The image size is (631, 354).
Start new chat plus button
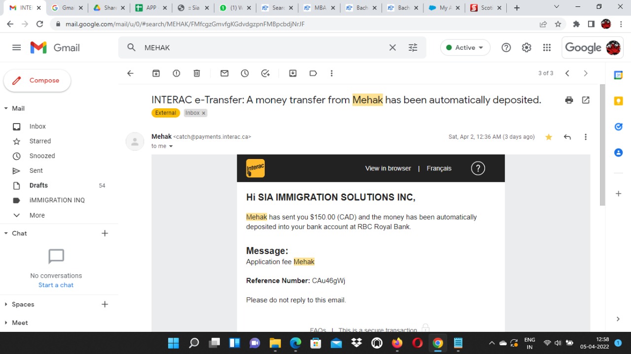click(x=105, y=233)
